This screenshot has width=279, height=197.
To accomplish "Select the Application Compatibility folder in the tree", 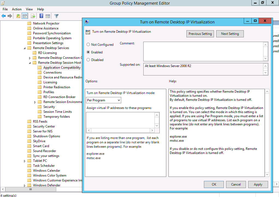I will click(x=59, y=68).
